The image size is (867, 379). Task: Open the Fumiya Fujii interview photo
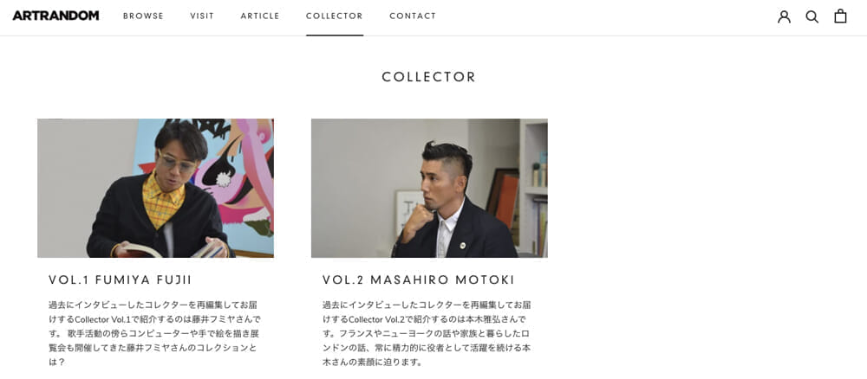[155, 188]
